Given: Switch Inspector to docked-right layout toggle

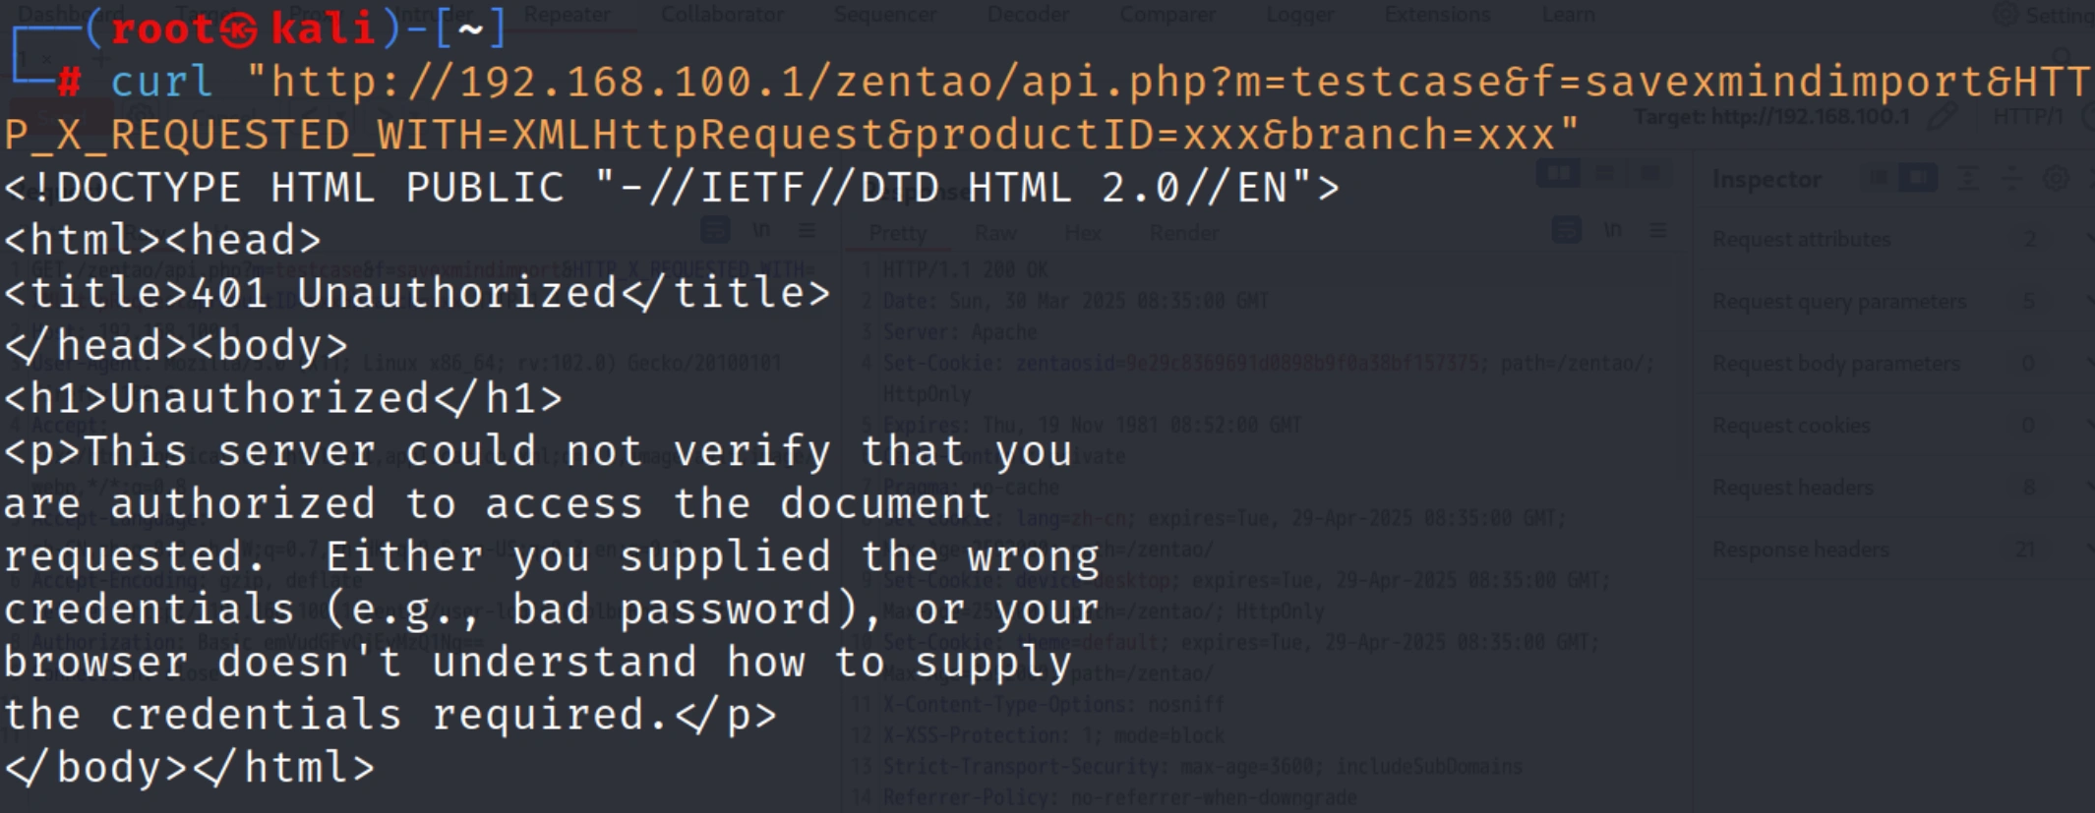Looking at the screenshot, I should (1917, 179).
